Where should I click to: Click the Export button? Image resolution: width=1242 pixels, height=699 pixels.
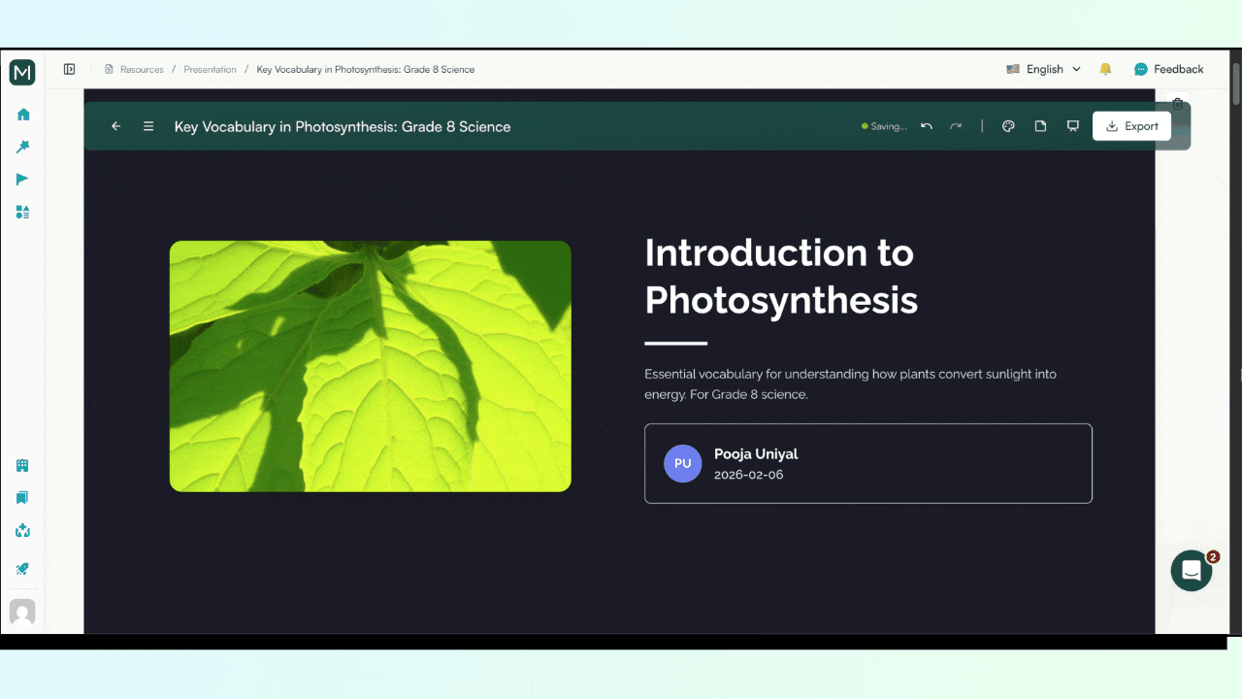click(x=1131, y=125)
